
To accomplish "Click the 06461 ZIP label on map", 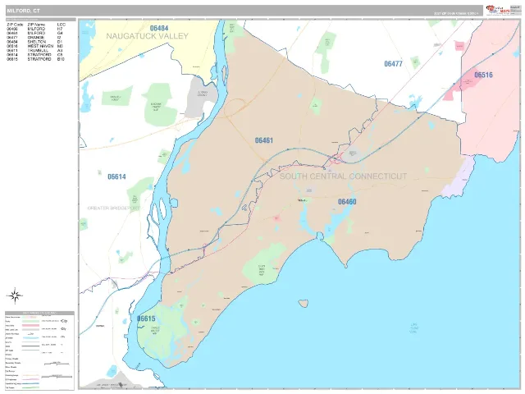I will coord(264,140).
